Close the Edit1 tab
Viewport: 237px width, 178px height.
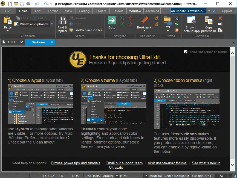click(x=22, y=42)
